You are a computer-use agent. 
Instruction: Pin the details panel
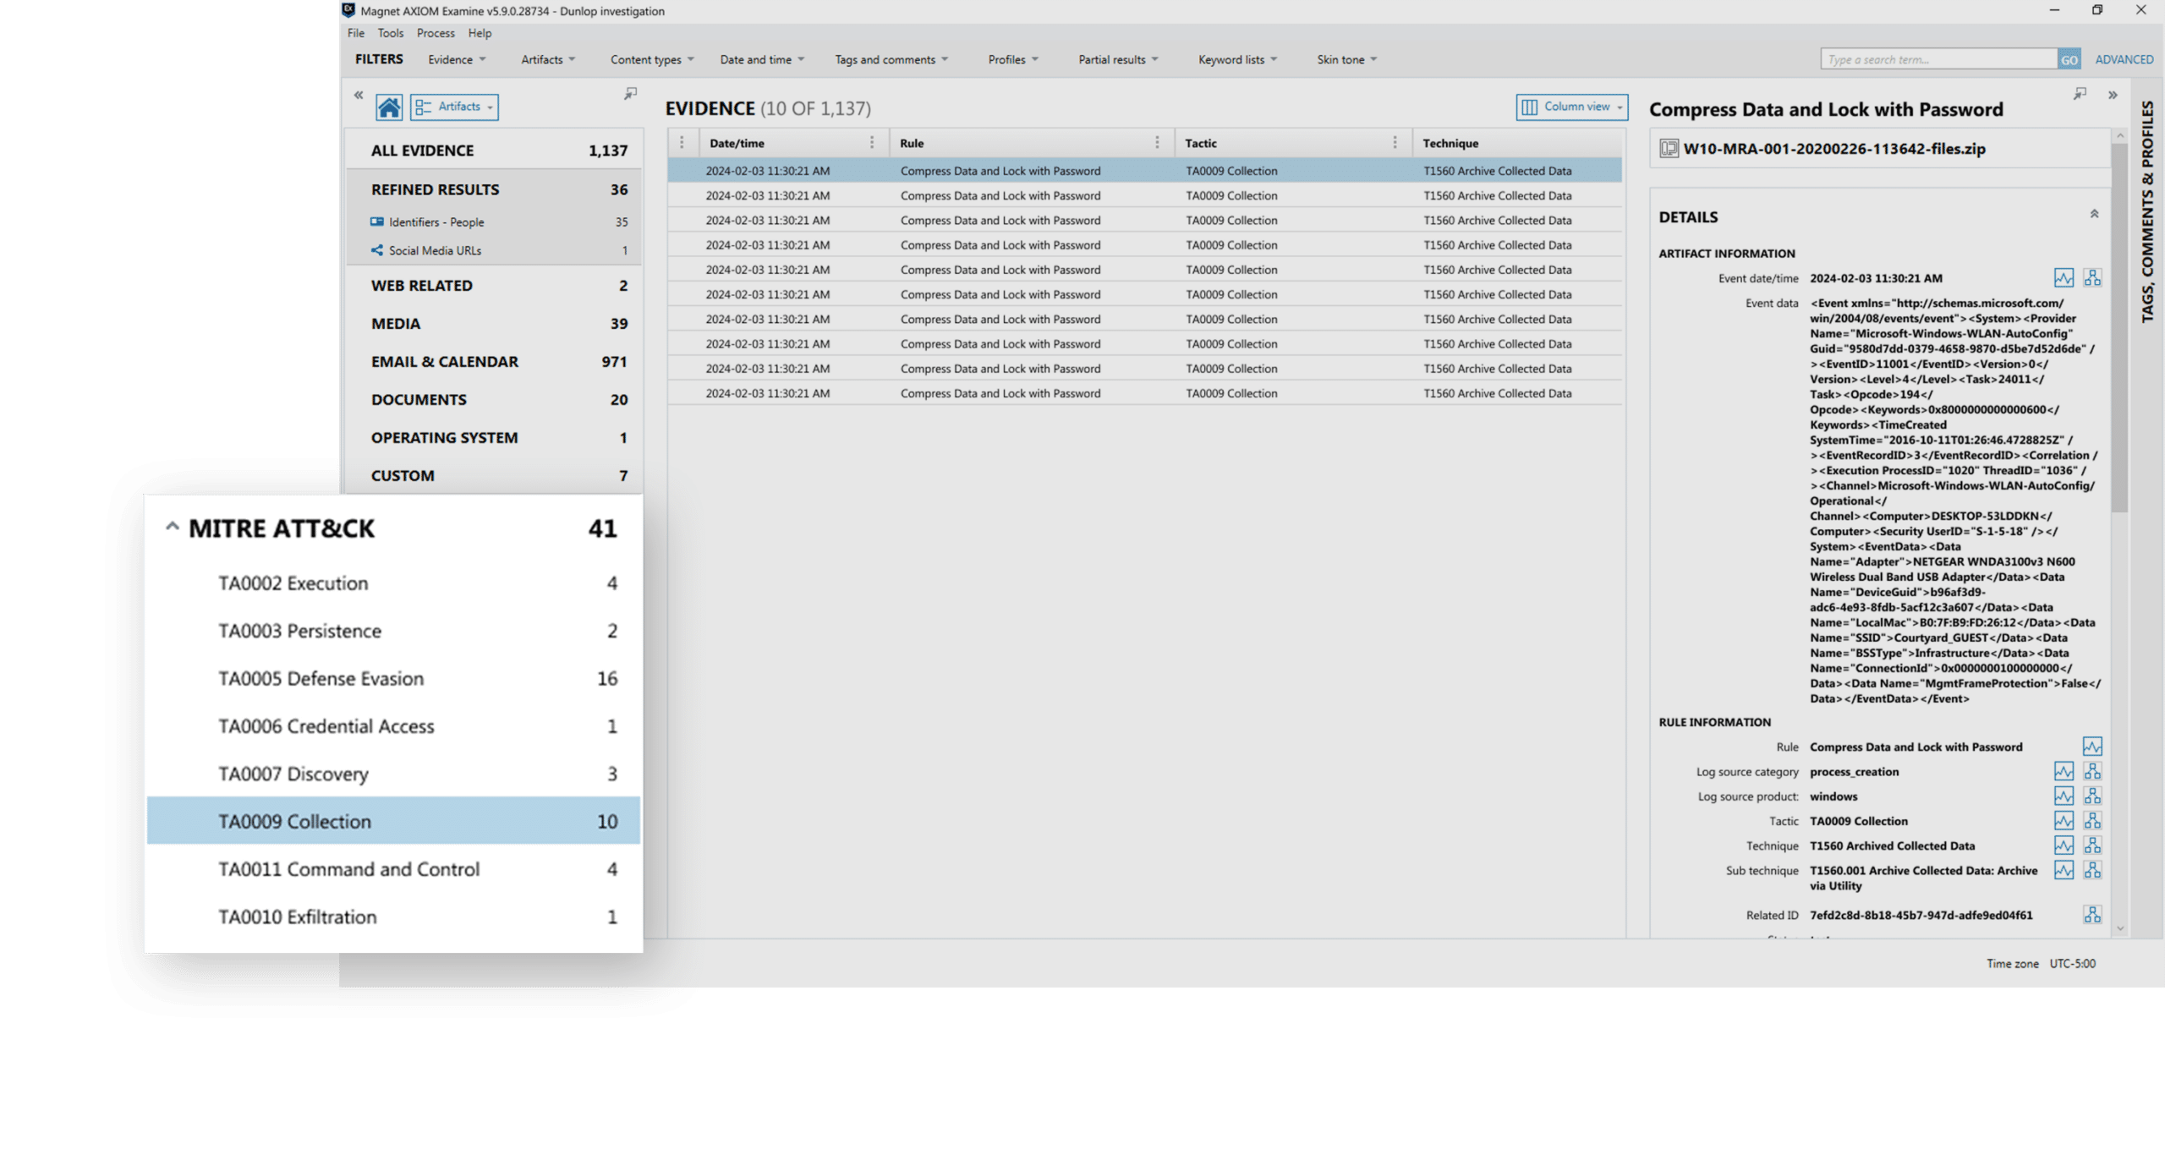point(2080,93)
